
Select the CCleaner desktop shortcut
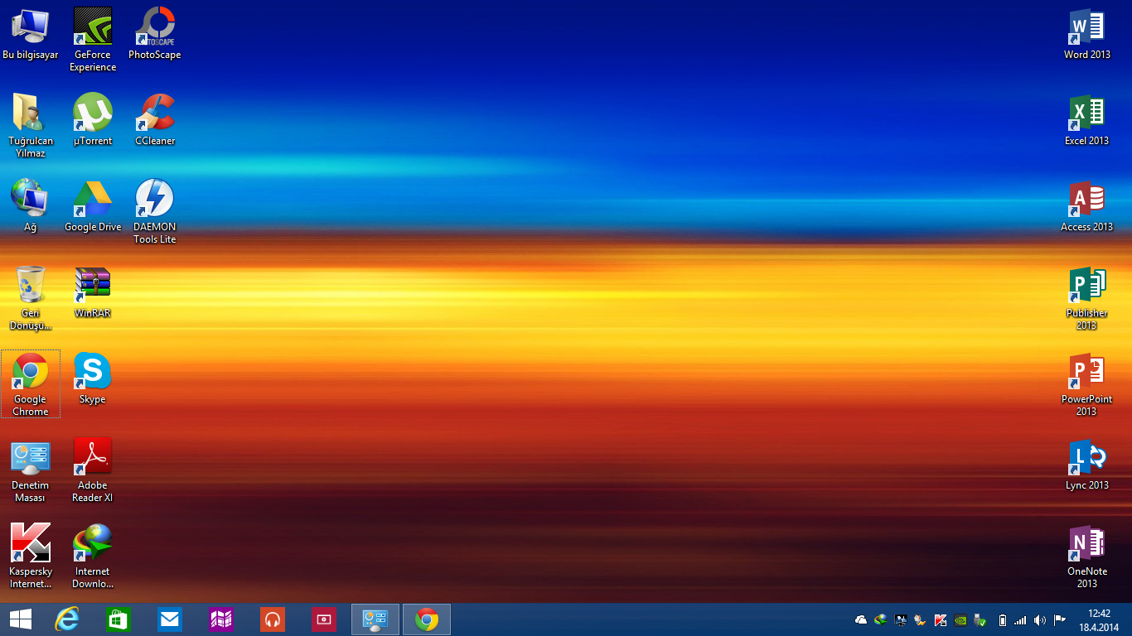(154, 120)
